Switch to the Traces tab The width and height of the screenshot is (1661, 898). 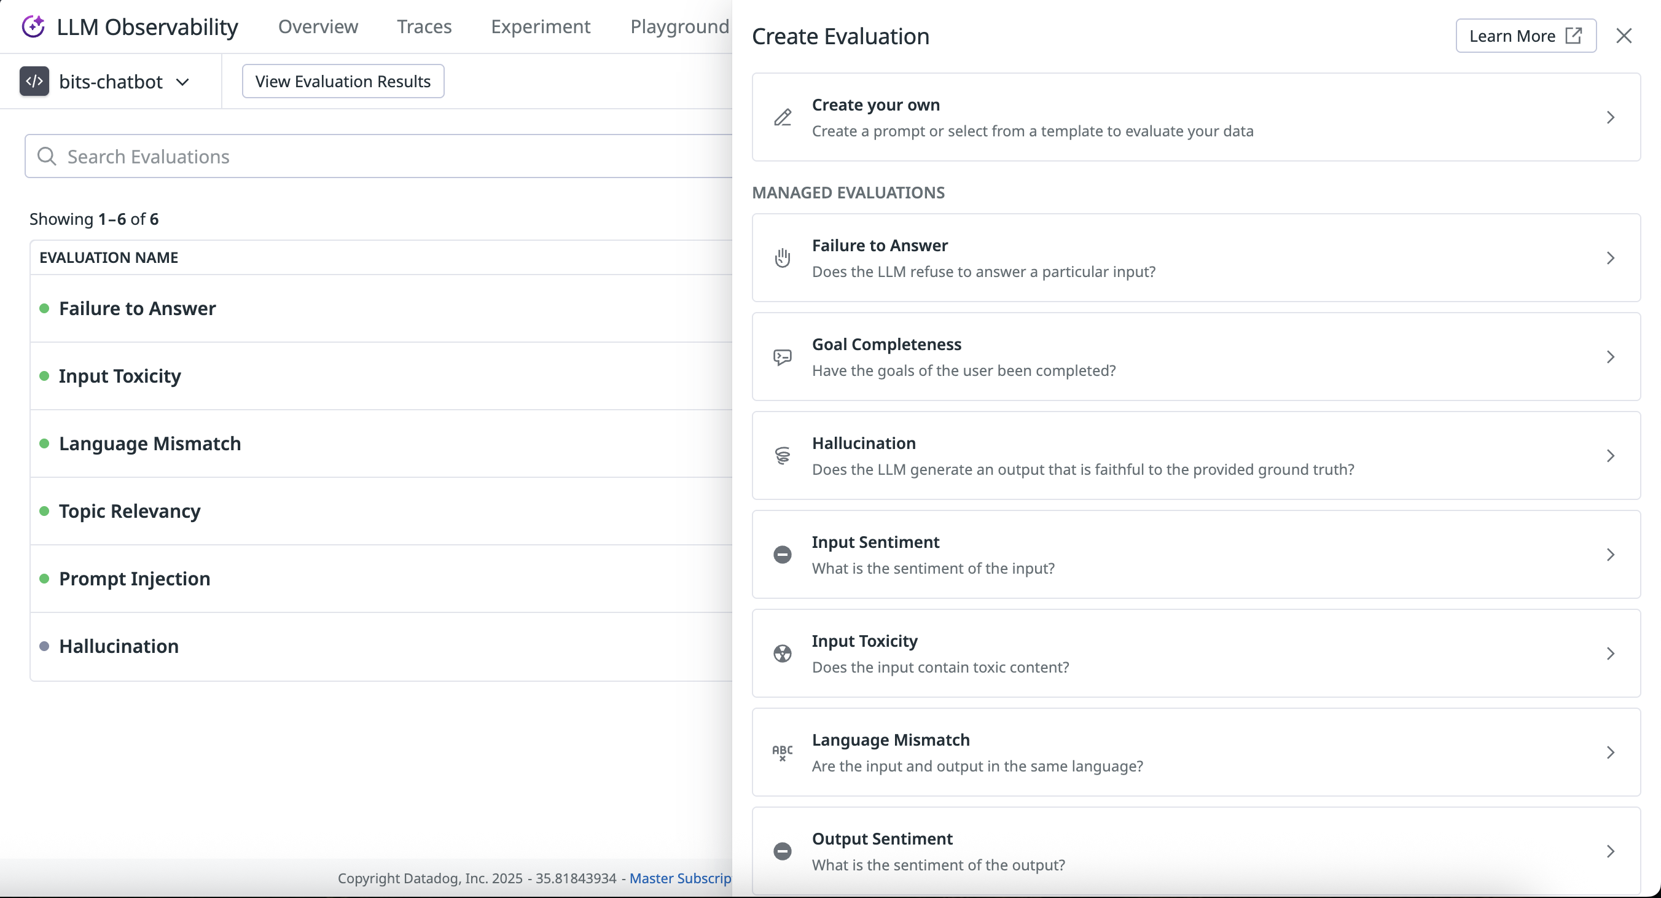pos(424,26)
